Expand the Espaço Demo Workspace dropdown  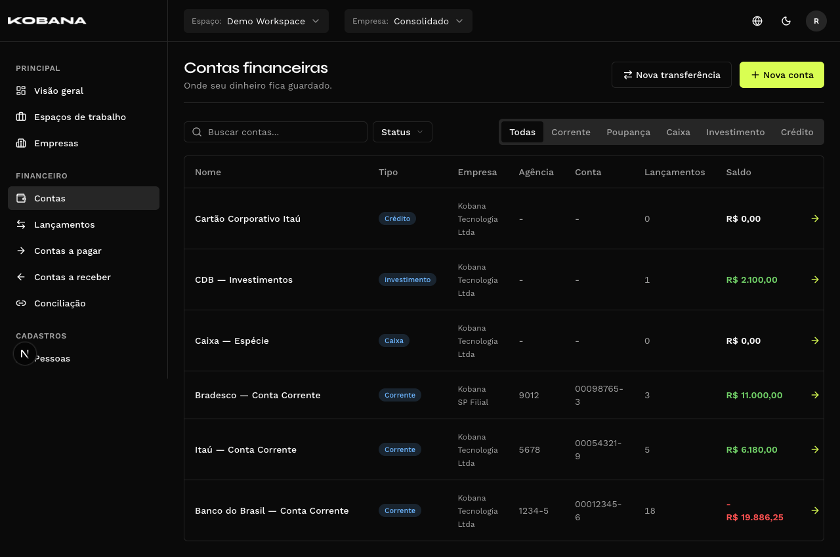pos(255,21)
